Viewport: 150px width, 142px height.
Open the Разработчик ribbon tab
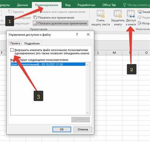tap(86, 5)
